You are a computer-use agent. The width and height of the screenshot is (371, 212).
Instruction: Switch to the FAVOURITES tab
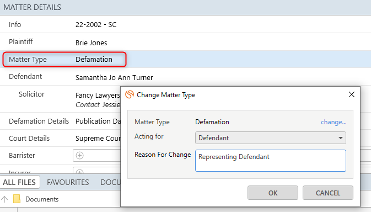pos(68,182)
